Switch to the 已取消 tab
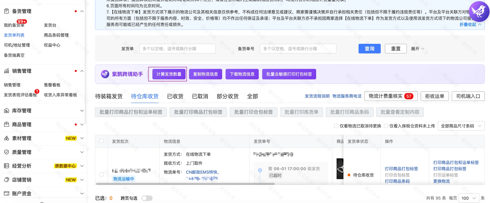The image size is (490, 203). [x=200, y=96]
